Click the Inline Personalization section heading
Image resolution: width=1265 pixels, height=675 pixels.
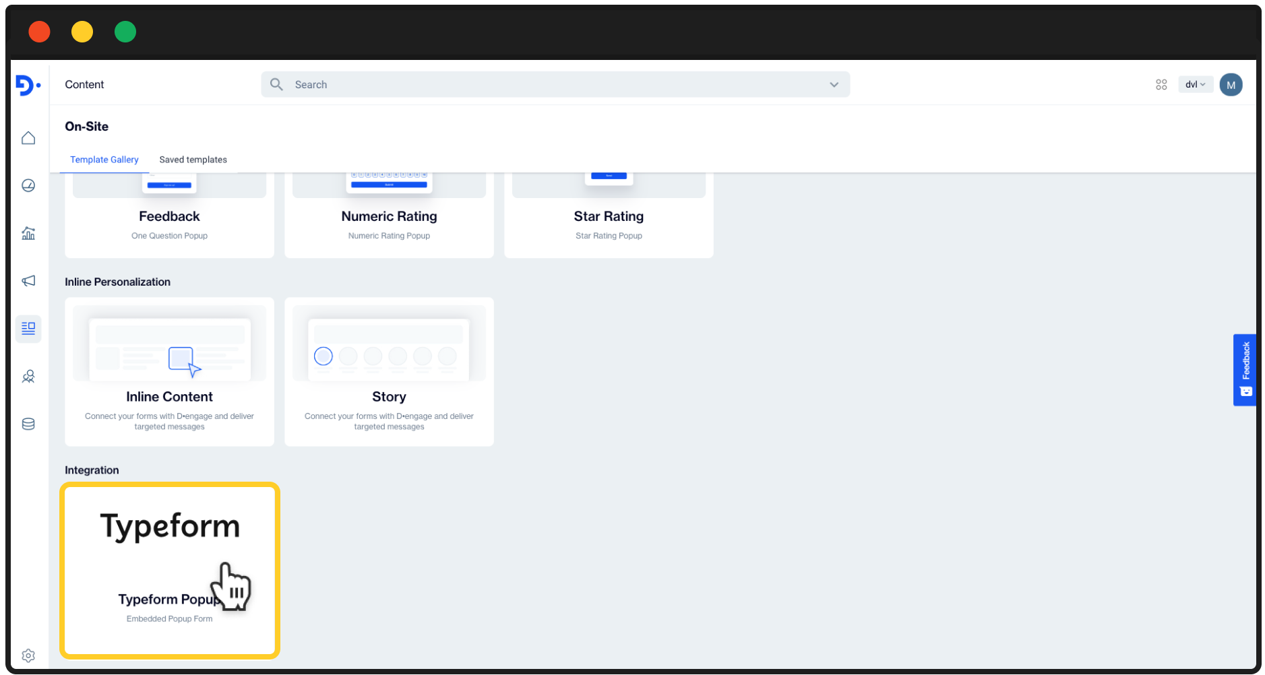[x=117, y=282]
